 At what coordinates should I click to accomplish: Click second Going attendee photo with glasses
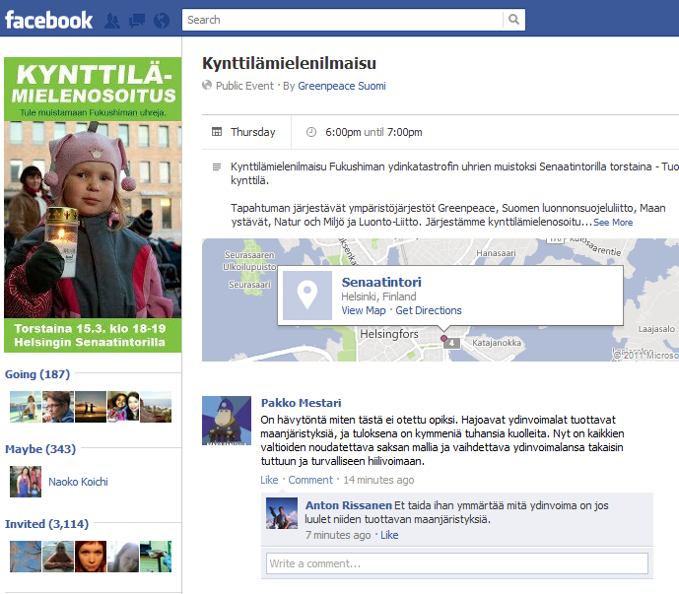pos(58,407)
